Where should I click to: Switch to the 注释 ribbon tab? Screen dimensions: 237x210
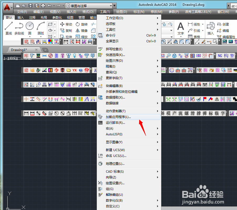click(32, 18)
